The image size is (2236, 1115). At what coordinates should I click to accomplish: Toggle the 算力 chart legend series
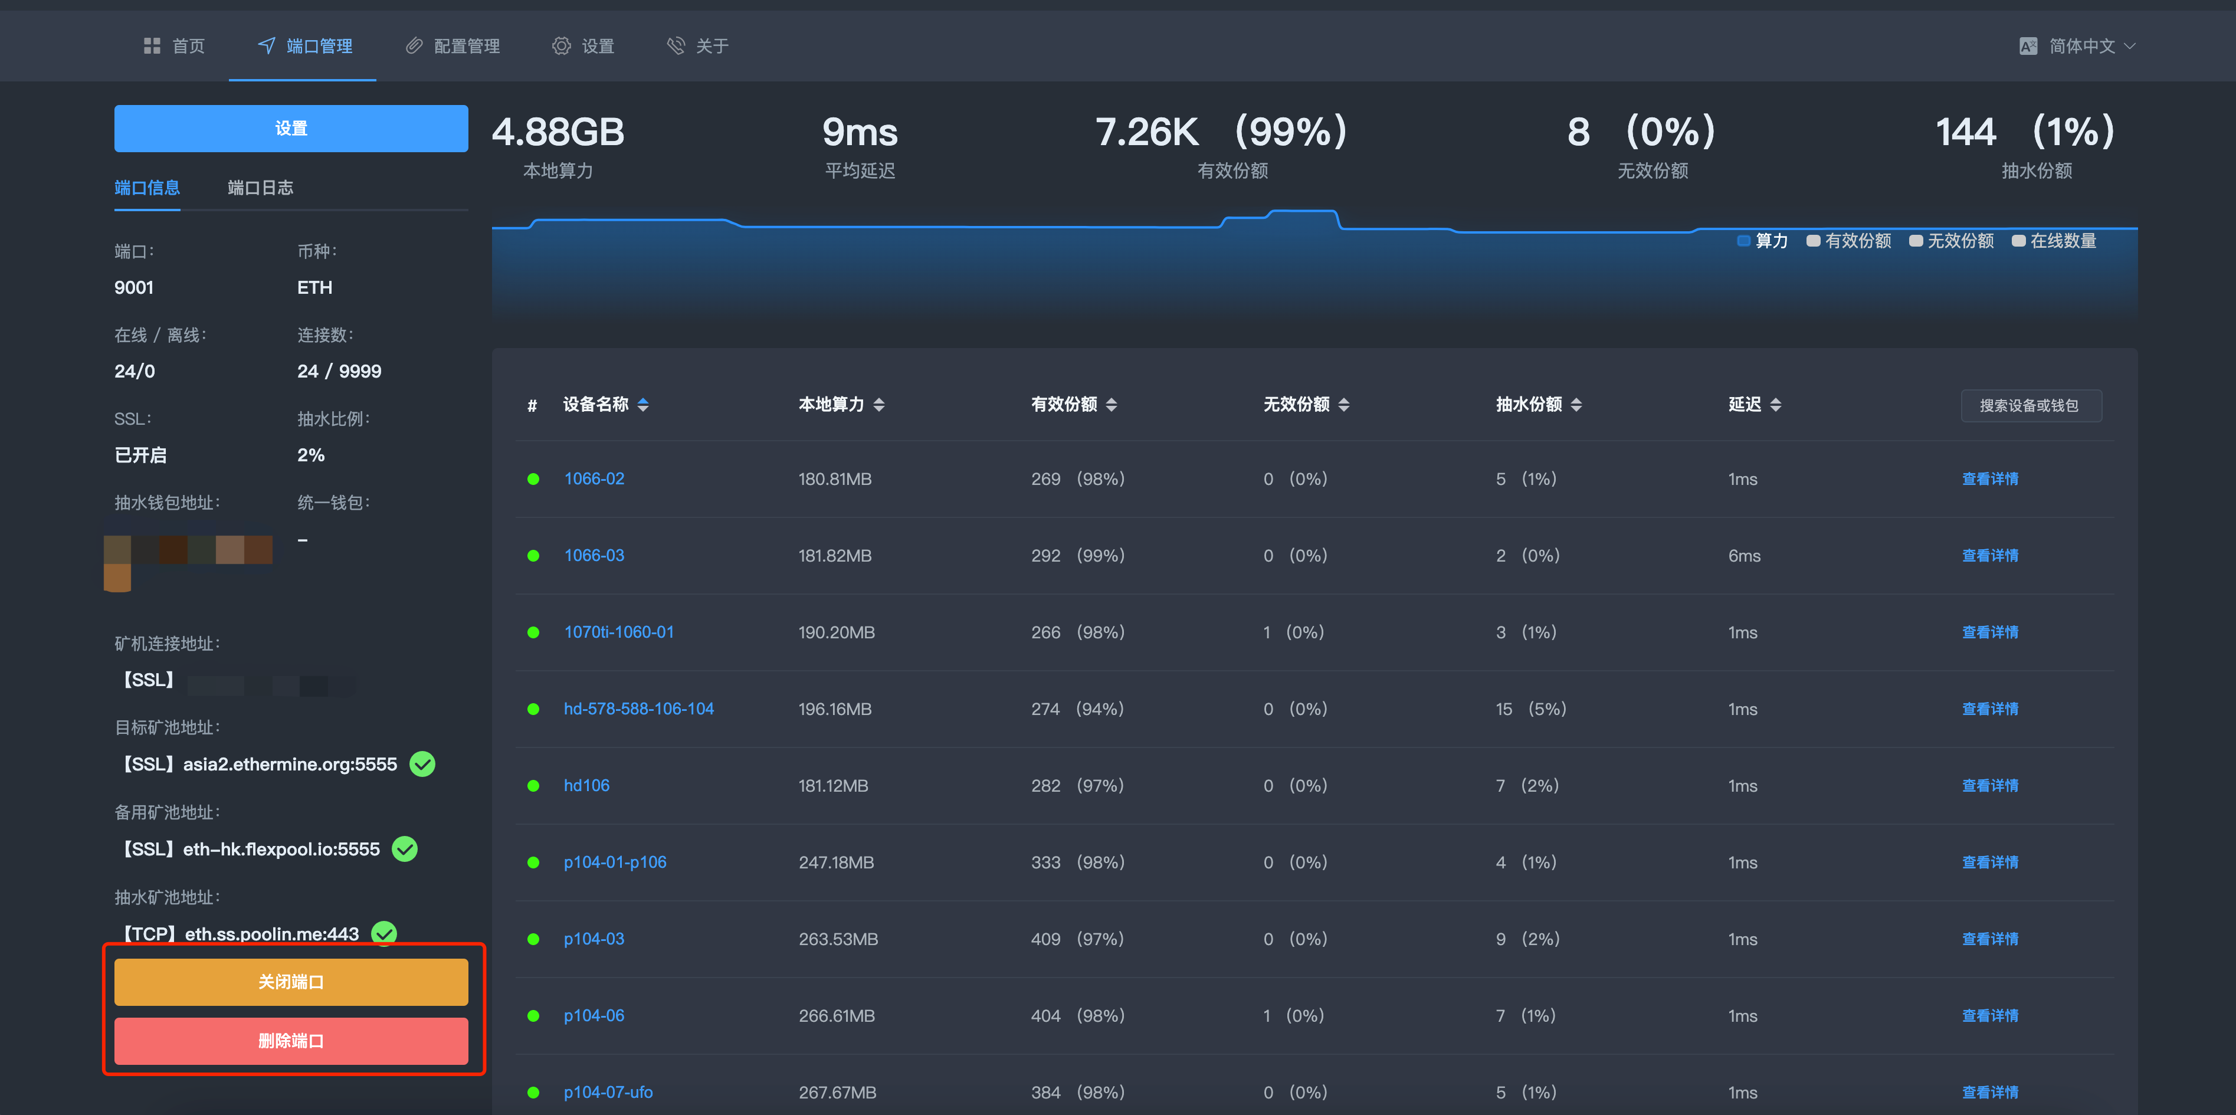tap(1762, 241)
